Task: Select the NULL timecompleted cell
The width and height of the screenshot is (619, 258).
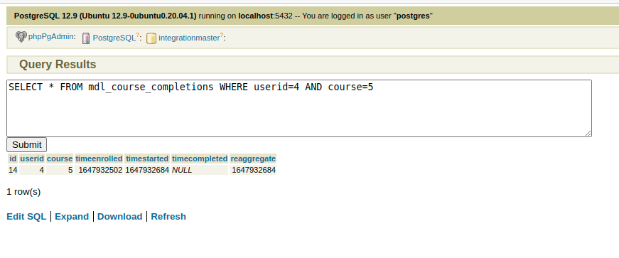Action: [200, 170]
